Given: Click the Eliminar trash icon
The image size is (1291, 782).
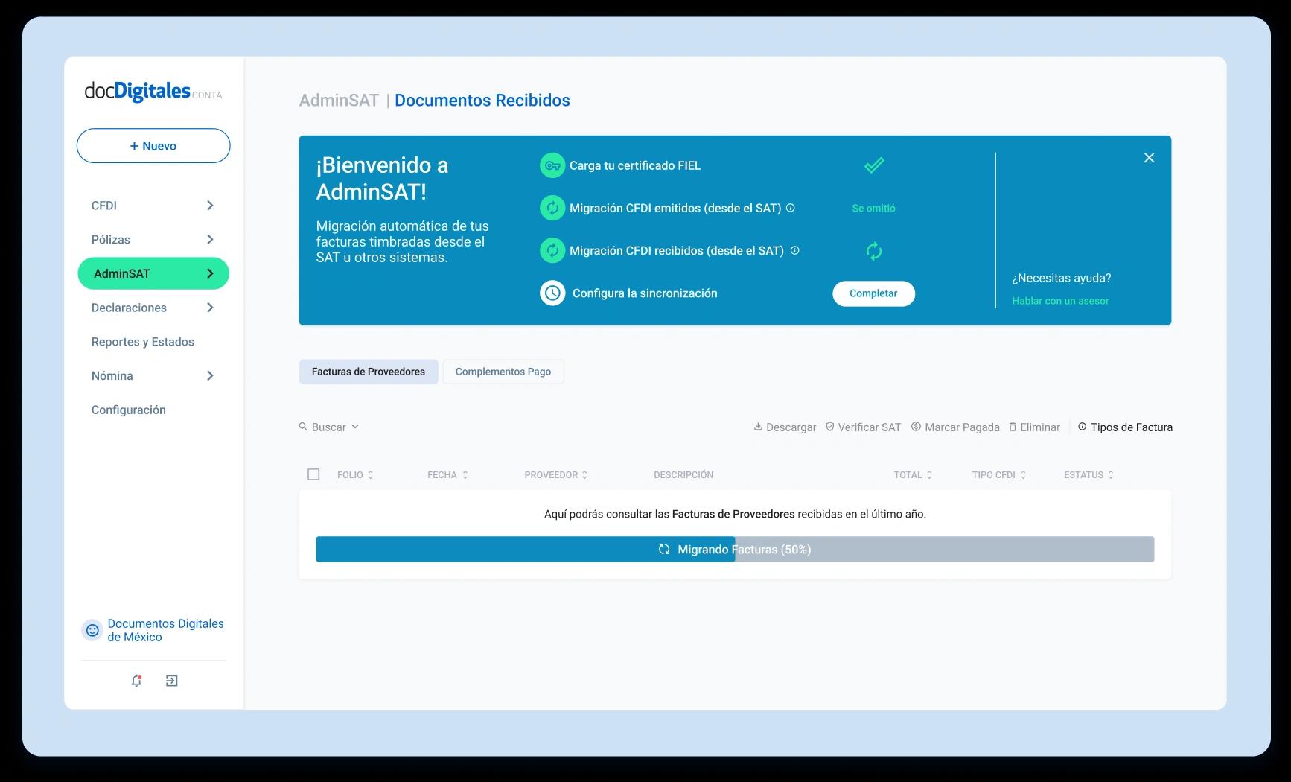Looking at the screenshot, I should point(1013,427).
